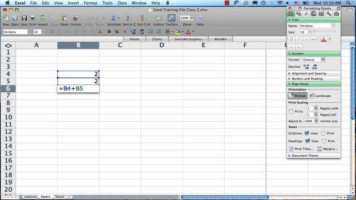Open Scrapbook tab in Formatting Palette

click(314, 14)
